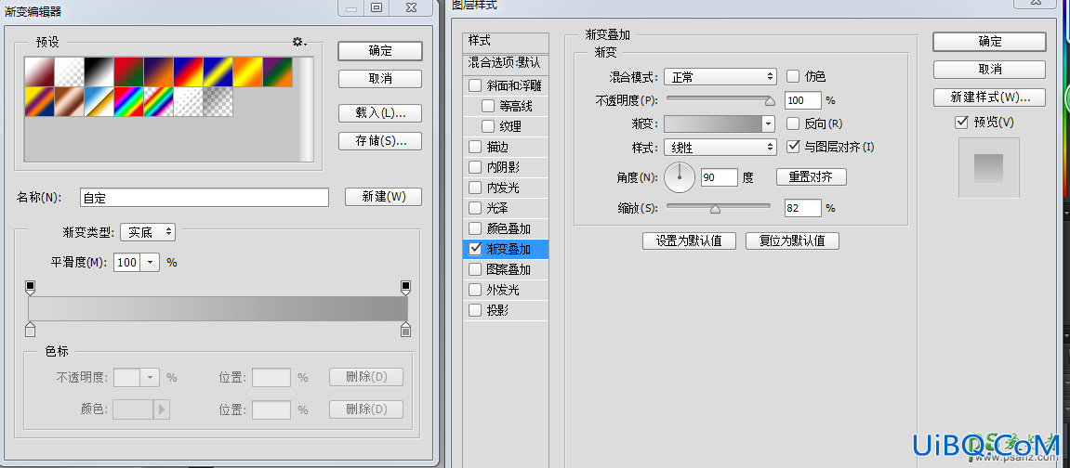Select the white-to-dark-red gradient preset
This screenshot has width=1070, height=468.
[39, 71]
